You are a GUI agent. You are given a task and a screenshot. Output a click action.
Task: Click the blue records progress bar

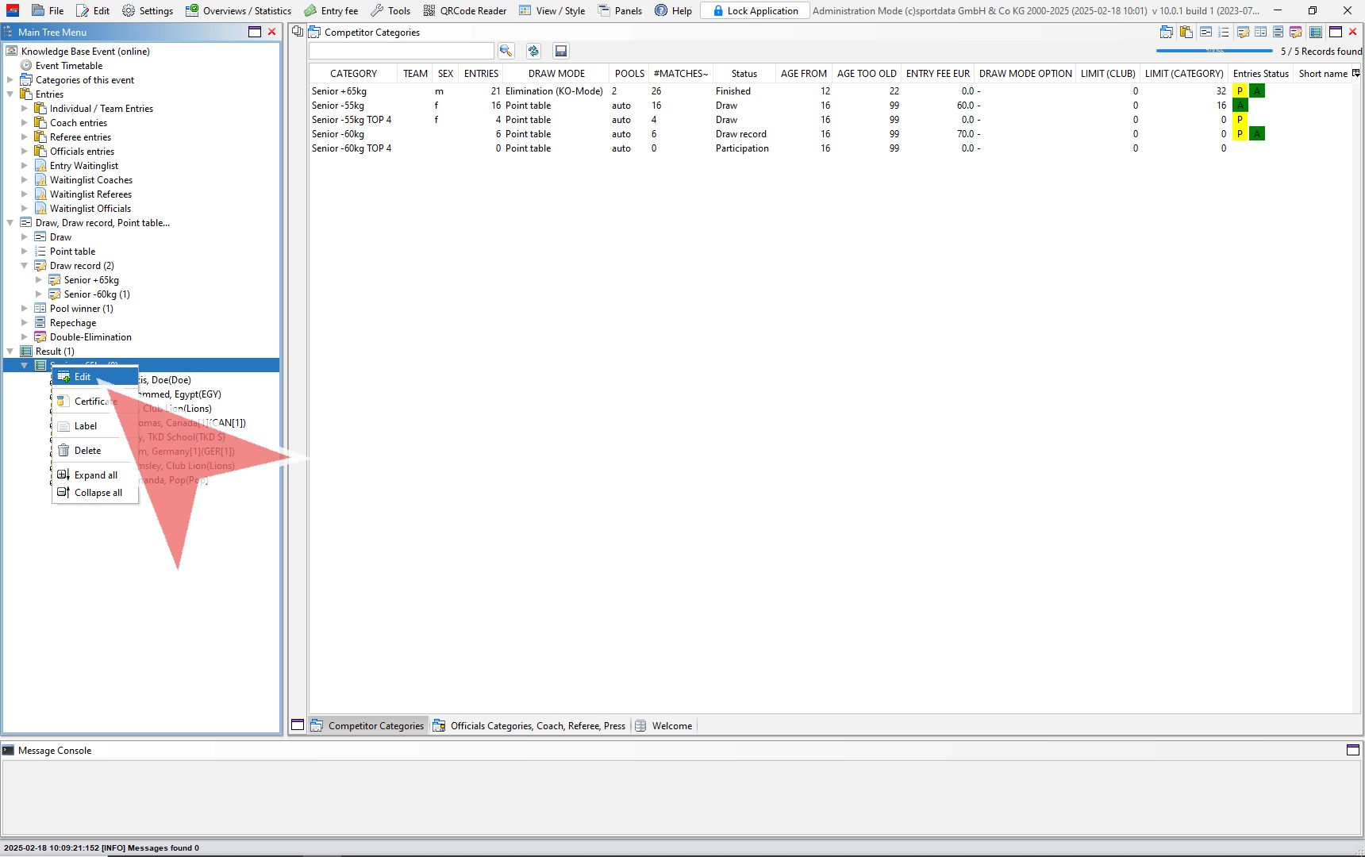(x=1213, y=51)
